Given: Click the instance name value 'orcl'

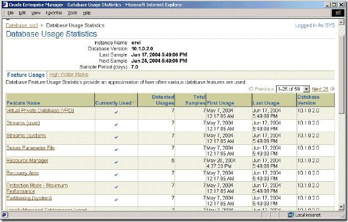Looking at the screenshot, I should pos(136,42).
